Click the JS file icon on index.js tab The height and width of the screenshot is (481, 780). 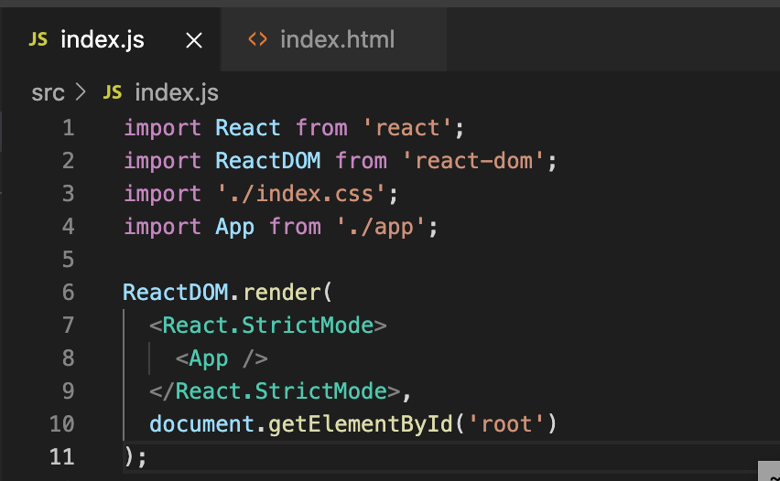[38, 39]
